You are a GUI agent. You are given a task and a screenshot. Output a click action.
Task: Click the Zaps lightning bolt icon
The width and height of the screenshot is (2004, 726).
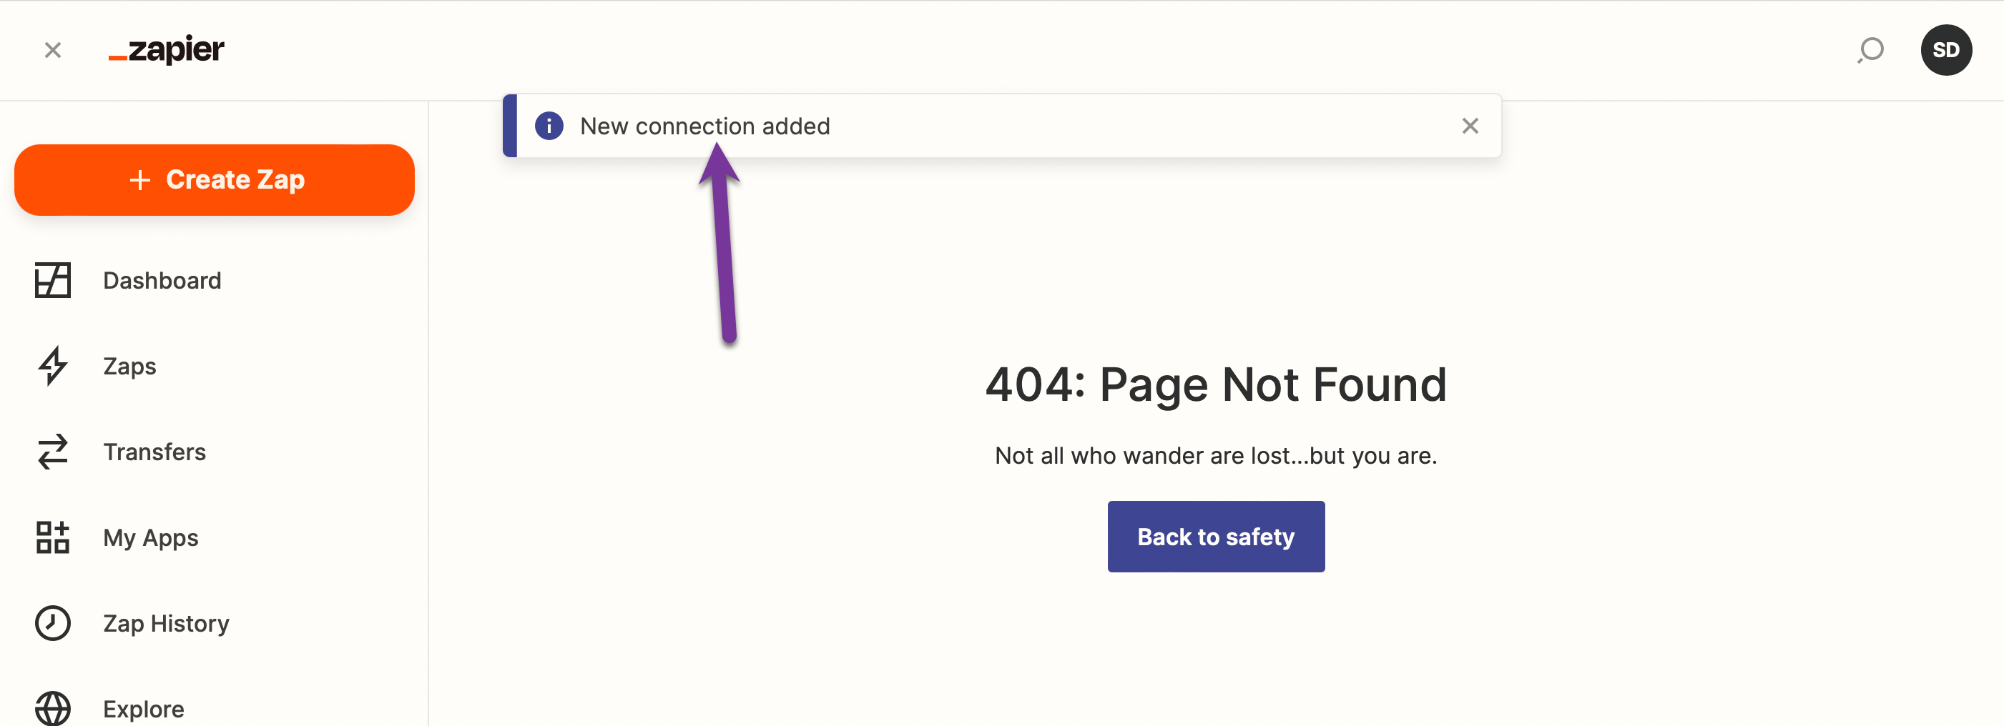click(53, 366)
